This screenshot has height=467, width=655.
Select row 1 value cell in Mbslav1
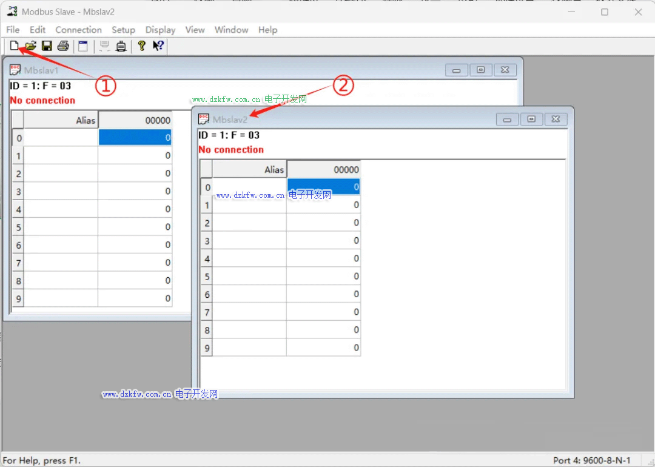[x=135, y=155]
